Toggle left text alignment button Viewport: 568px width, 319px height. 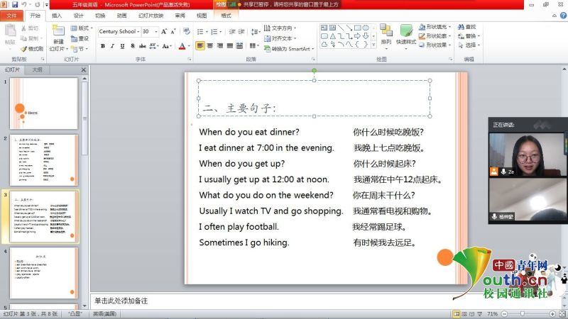[200, 46]
